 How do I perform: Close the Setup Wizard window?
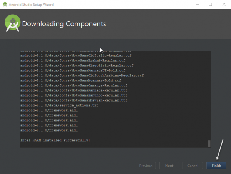point(224,5)
